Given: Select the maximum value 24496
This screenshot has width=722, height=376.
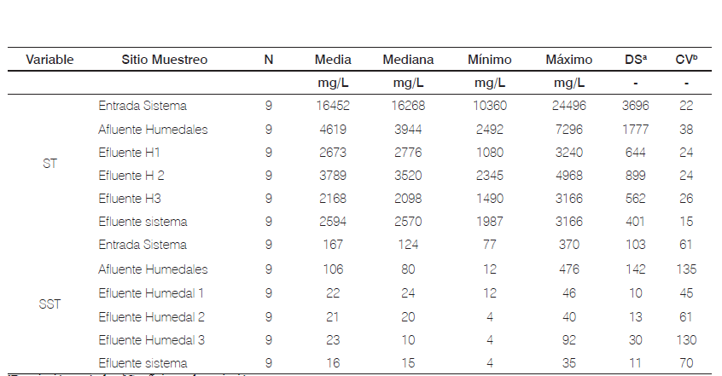Looking at the screenshot, I should (568, 106).
